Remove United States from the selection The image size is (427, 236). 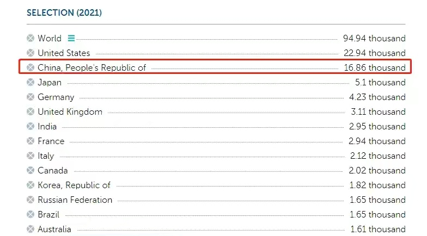[30, 53]
